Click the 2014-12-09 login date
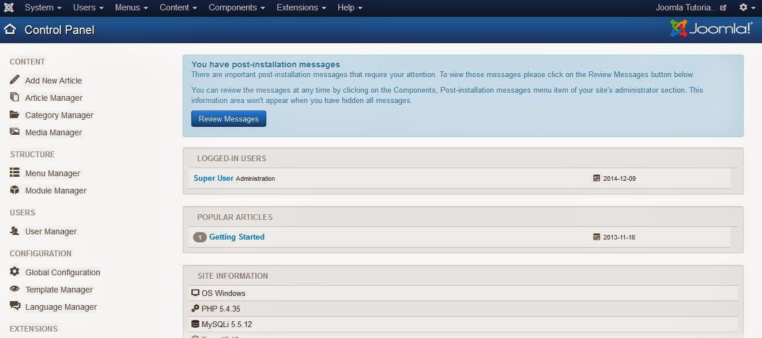 (x=620, y=179)
